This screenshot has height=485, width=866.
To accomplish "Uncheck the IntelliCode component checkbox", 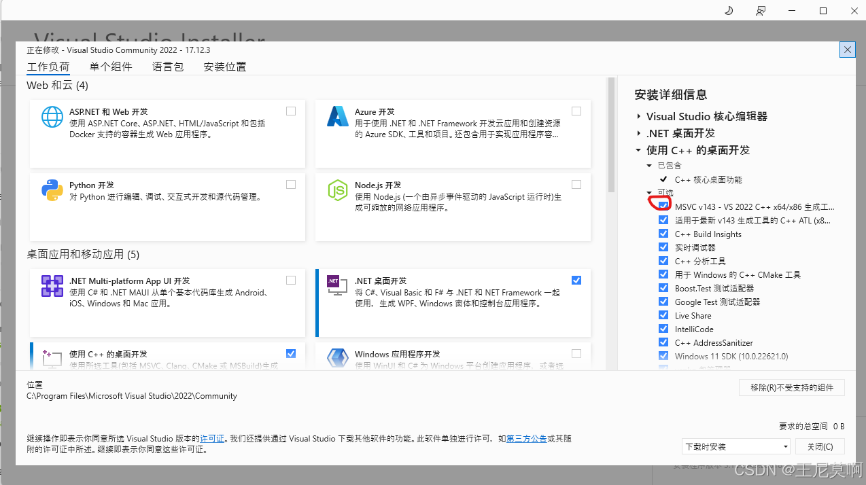I will [663, 329].
